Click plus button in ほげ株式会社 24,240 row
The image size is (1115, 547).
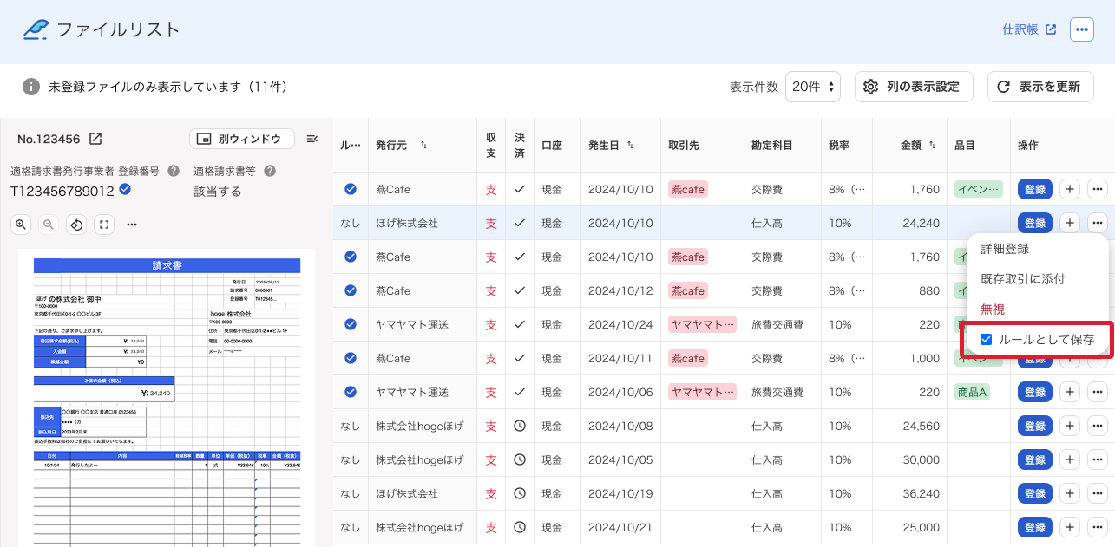[1070, 223]
